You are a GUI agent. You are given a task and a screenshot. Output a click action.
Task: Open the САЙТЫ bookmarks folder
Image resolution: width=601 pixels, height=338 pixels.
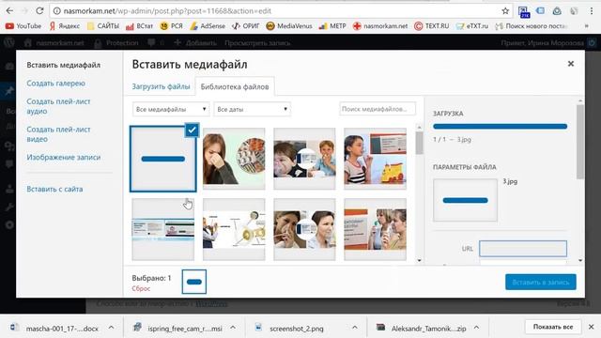[103, 26]
